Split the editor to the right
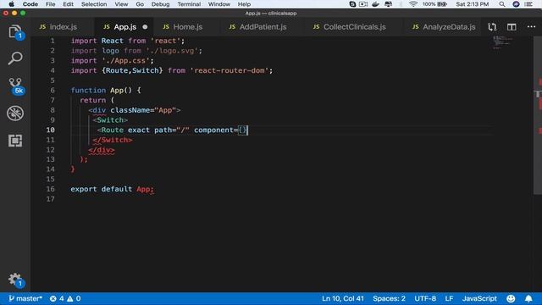This screenshot has height=305, width=542. [512, 27]
